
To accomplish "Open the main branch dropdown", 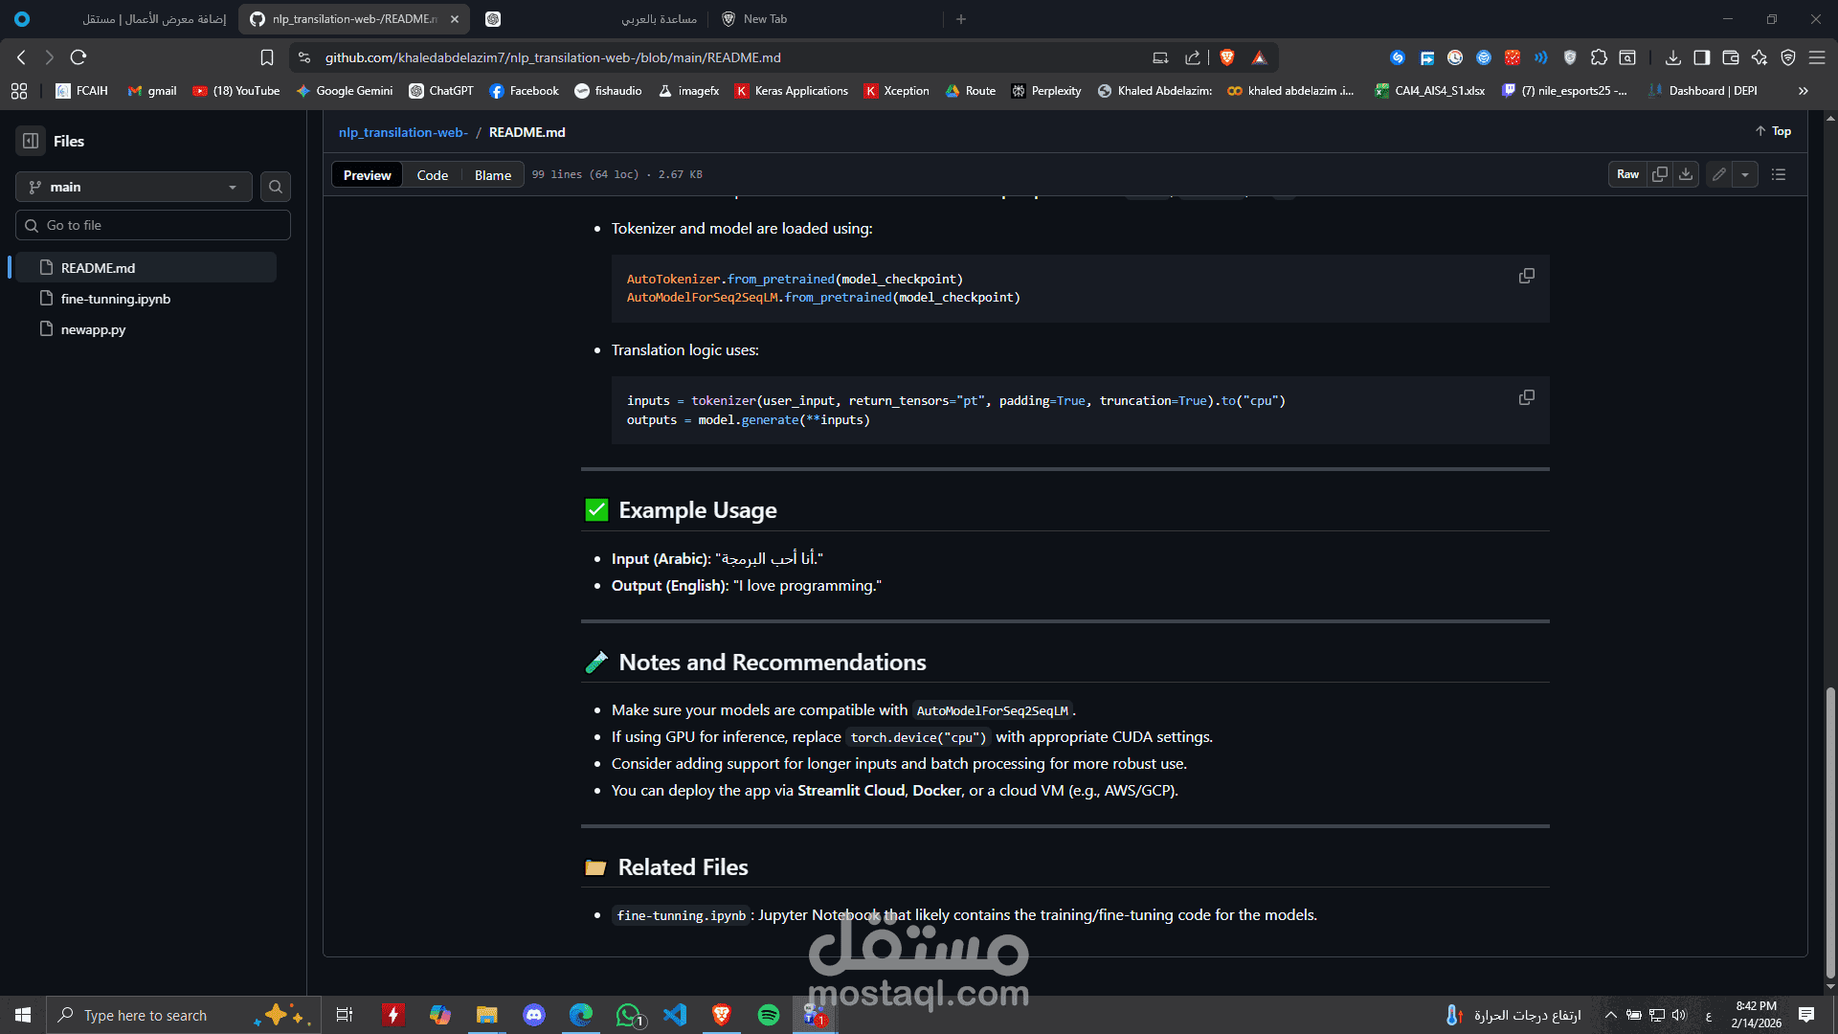I will pyautogui.click(x=134, y=187).
